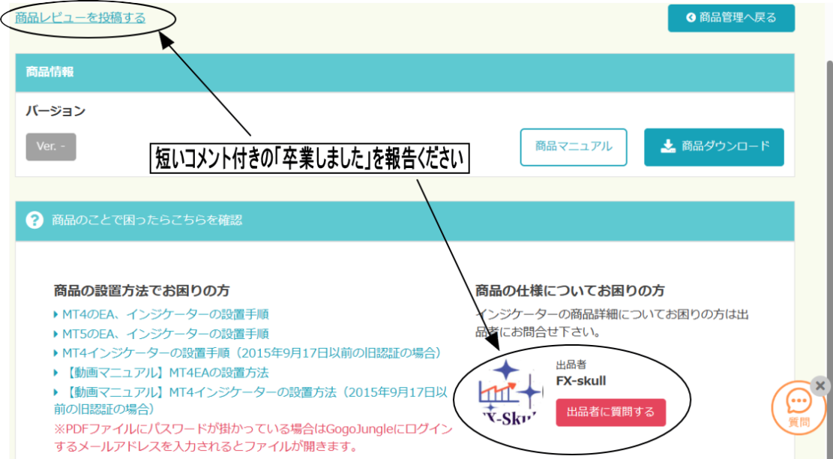
Task: Click the 商品ダウンロード download button
Action: pyautogui.click(x=714, y=147)
